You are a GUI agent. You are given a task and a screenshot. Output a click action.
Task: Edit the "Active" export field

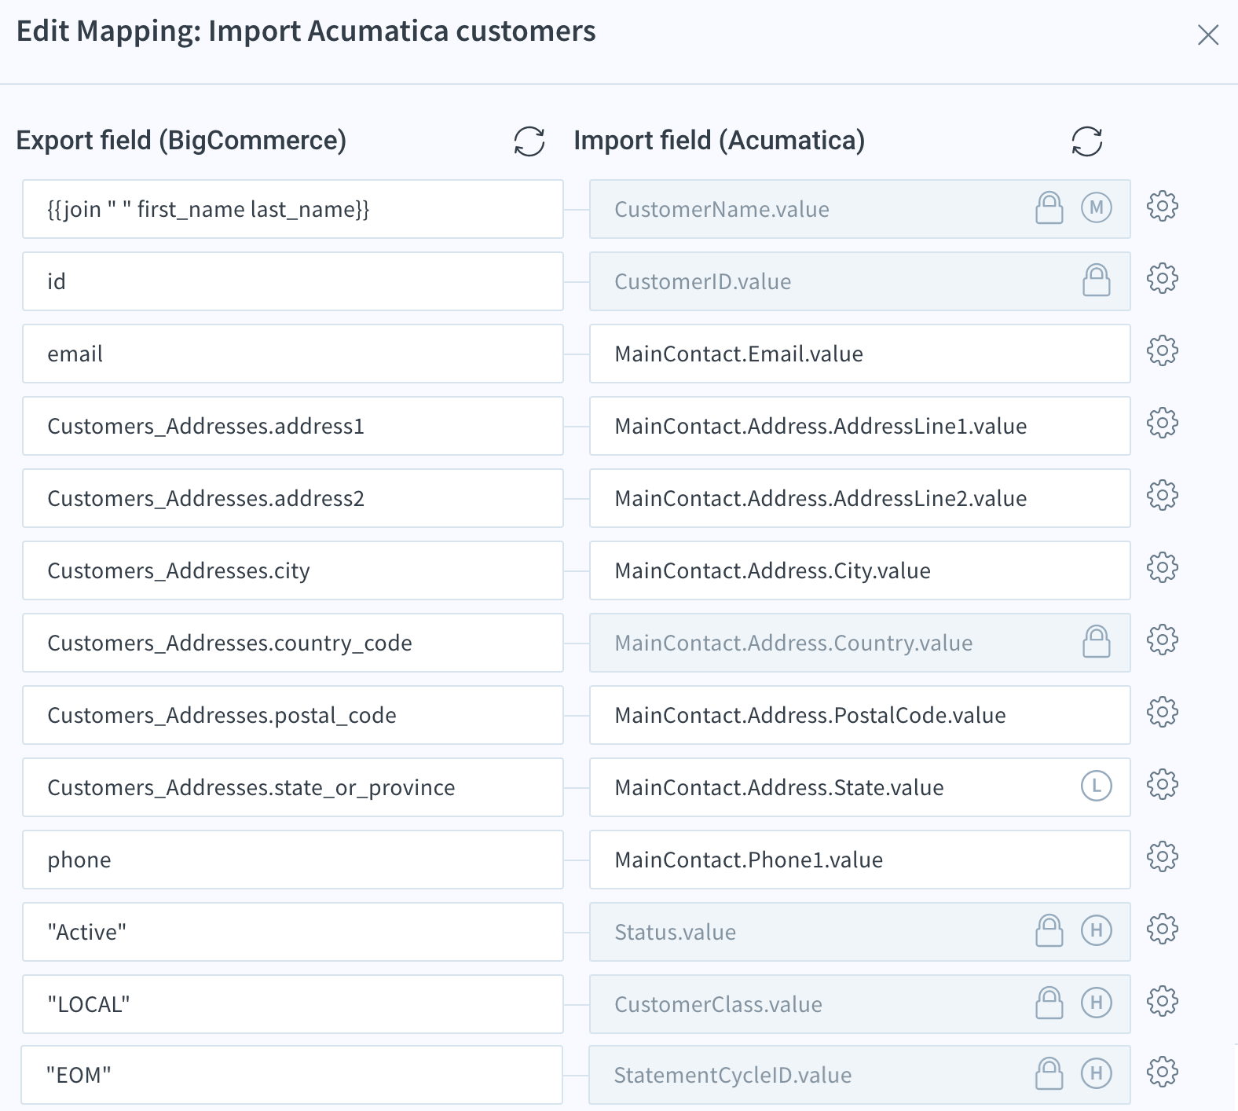[293, 932]
